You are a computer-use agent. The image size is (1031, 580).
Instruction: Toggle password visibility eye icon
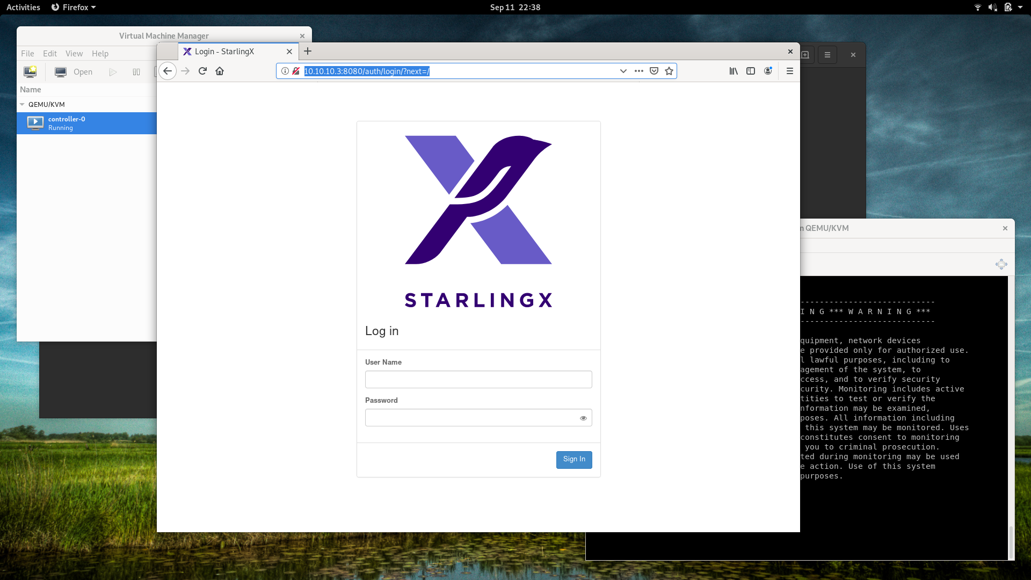583,418
